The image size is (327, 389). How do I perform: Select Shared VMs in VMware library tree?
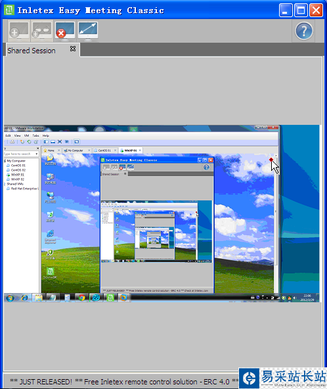click(15, 184)
